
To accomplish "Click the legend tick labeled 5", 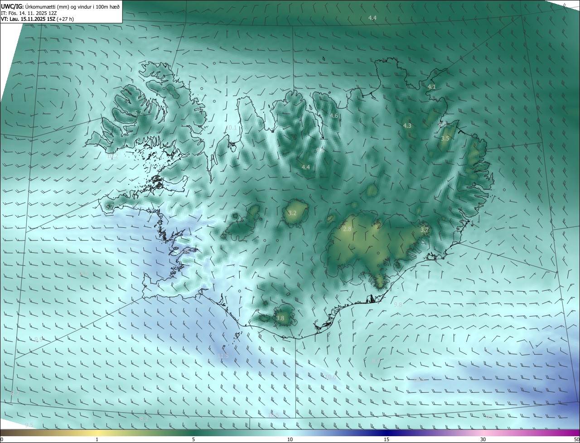I will point(193,439).
